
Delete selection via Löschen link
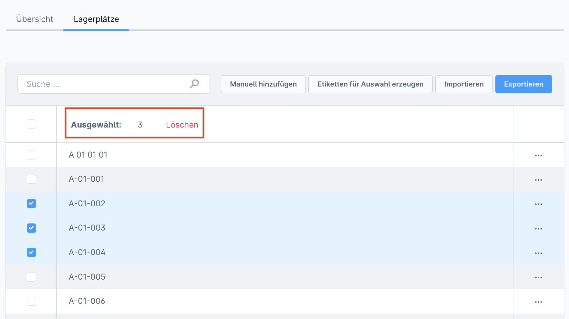[x=182, y=125]
